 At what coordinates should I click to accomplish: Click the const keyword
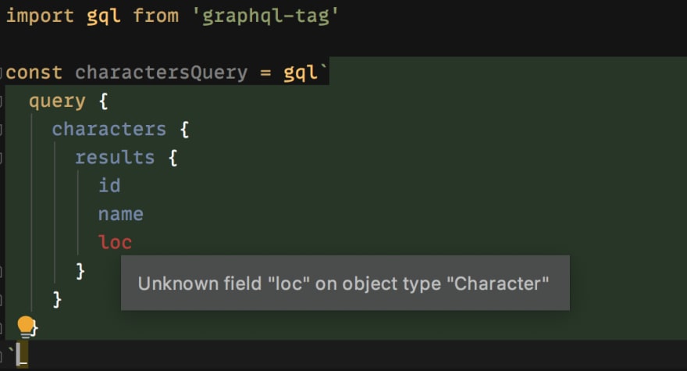point(34,73)
